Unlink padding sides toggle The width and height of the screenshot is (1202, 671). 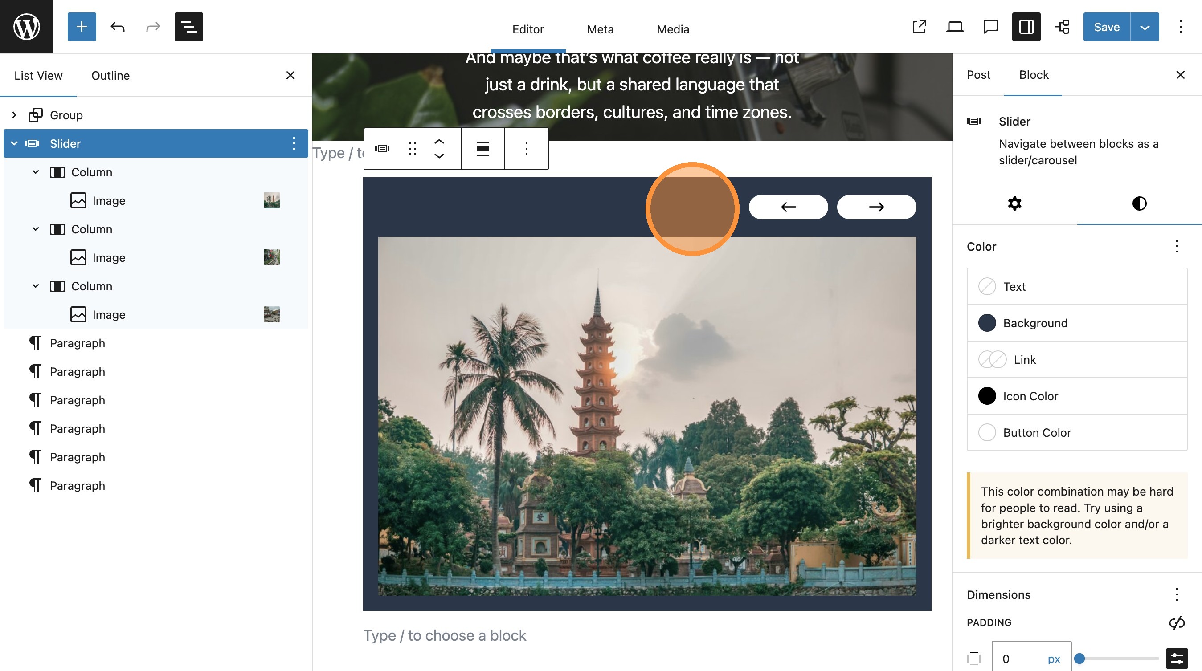[1176, 622]
